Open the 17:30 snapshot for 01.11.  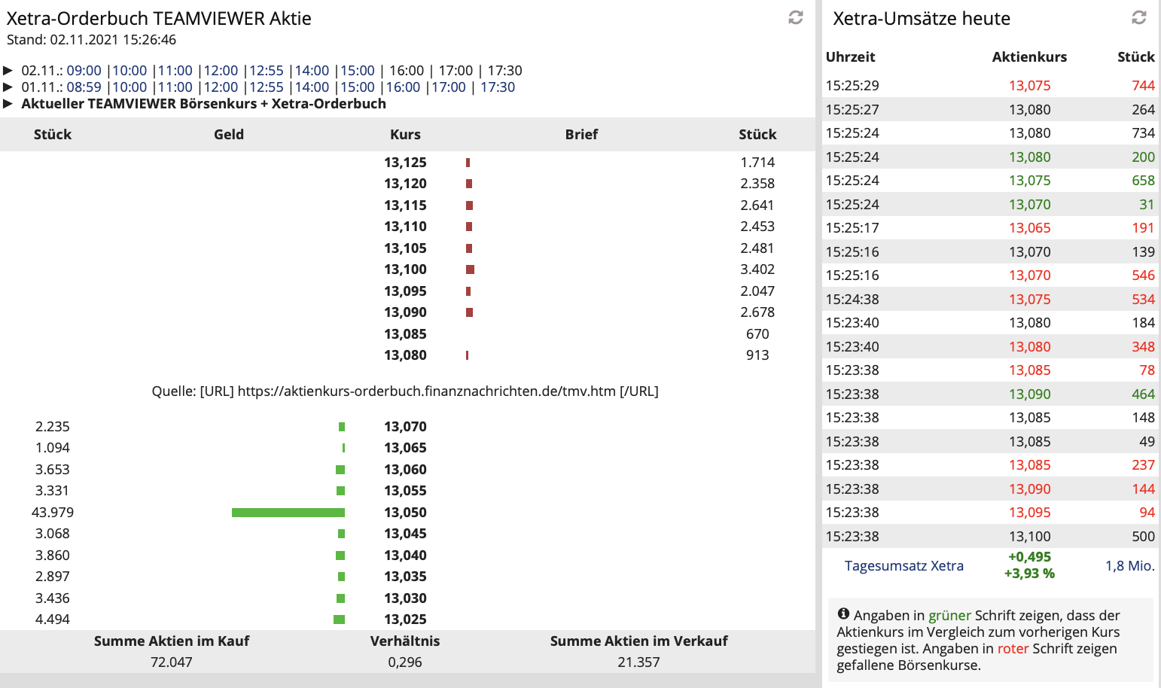(497, 87)
